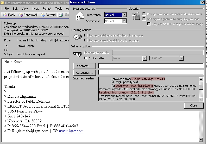Click the email body scrollbar down arrow
The width and height of the screenshot is (207, 144).
[201, 140]
